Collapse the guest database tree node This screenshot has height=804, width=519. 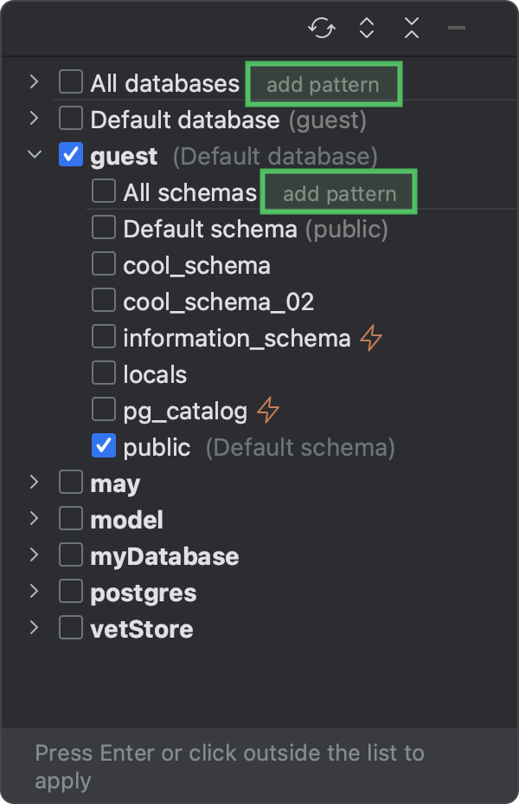coord(34,154)
